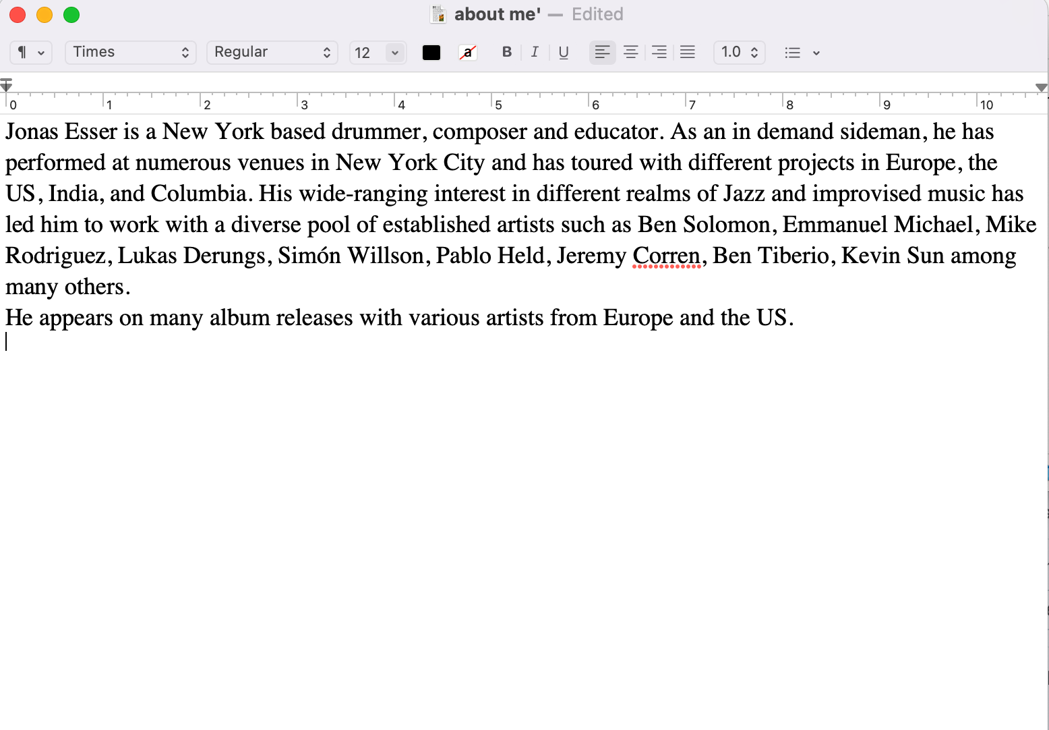Click the Edited status label
Screen dimensions: 1049x730
[597, 14]
